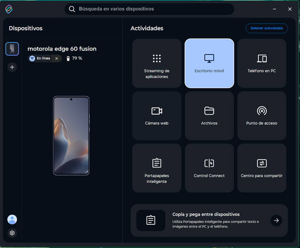Minimize the Smart Connect window
Image resolution: width=300 pixels, height=248 pixels.
click(x=275, y=9)
